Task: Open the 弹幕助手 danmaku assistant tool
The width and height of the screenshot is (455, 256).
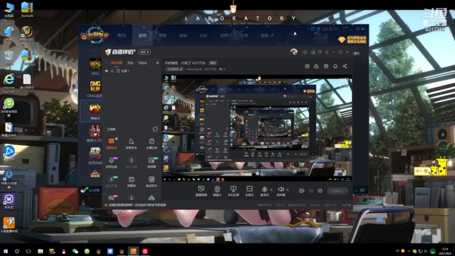Action: pyautogui.click(x=111, y=143)
